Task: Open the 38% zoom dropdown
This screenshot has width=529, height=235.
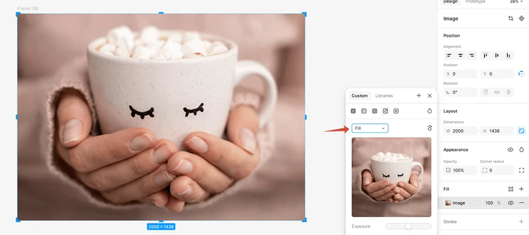Action: [x=516, y=2]
